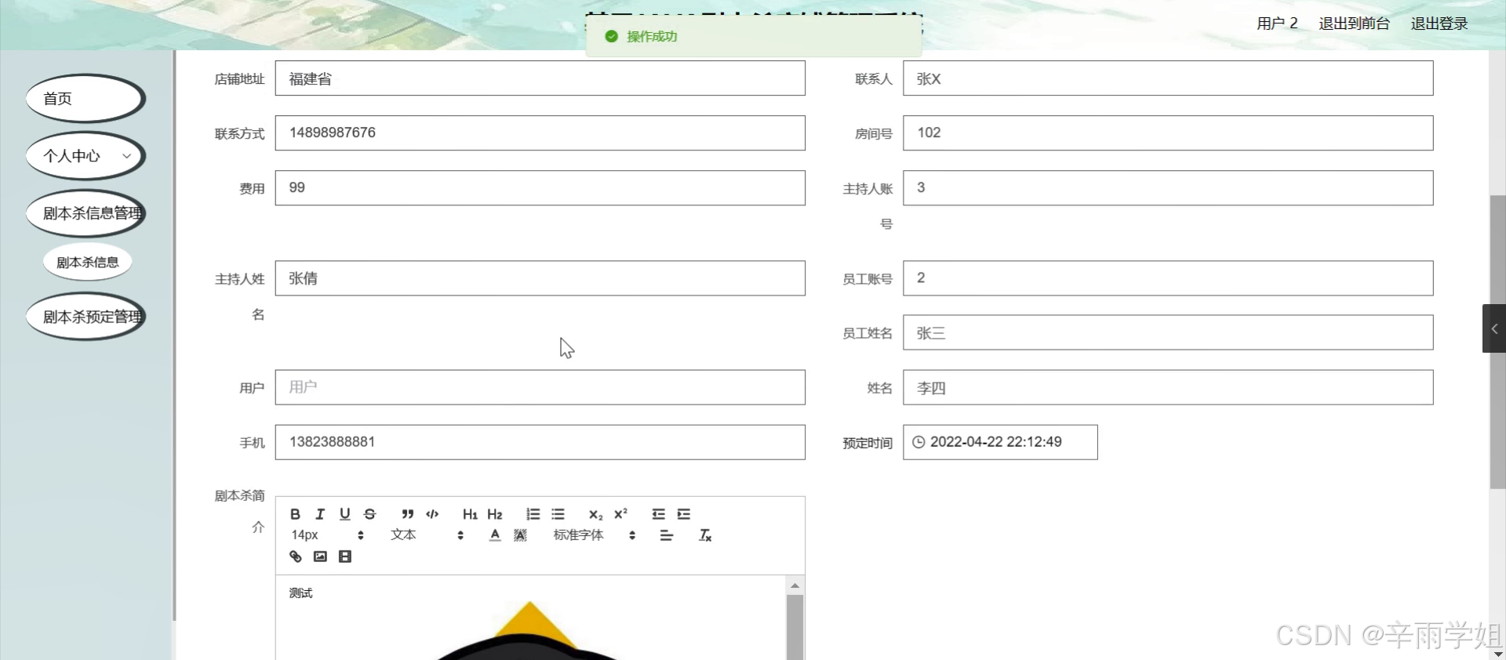Click the 手机 field with 13823888881

[x=540, y=442]
